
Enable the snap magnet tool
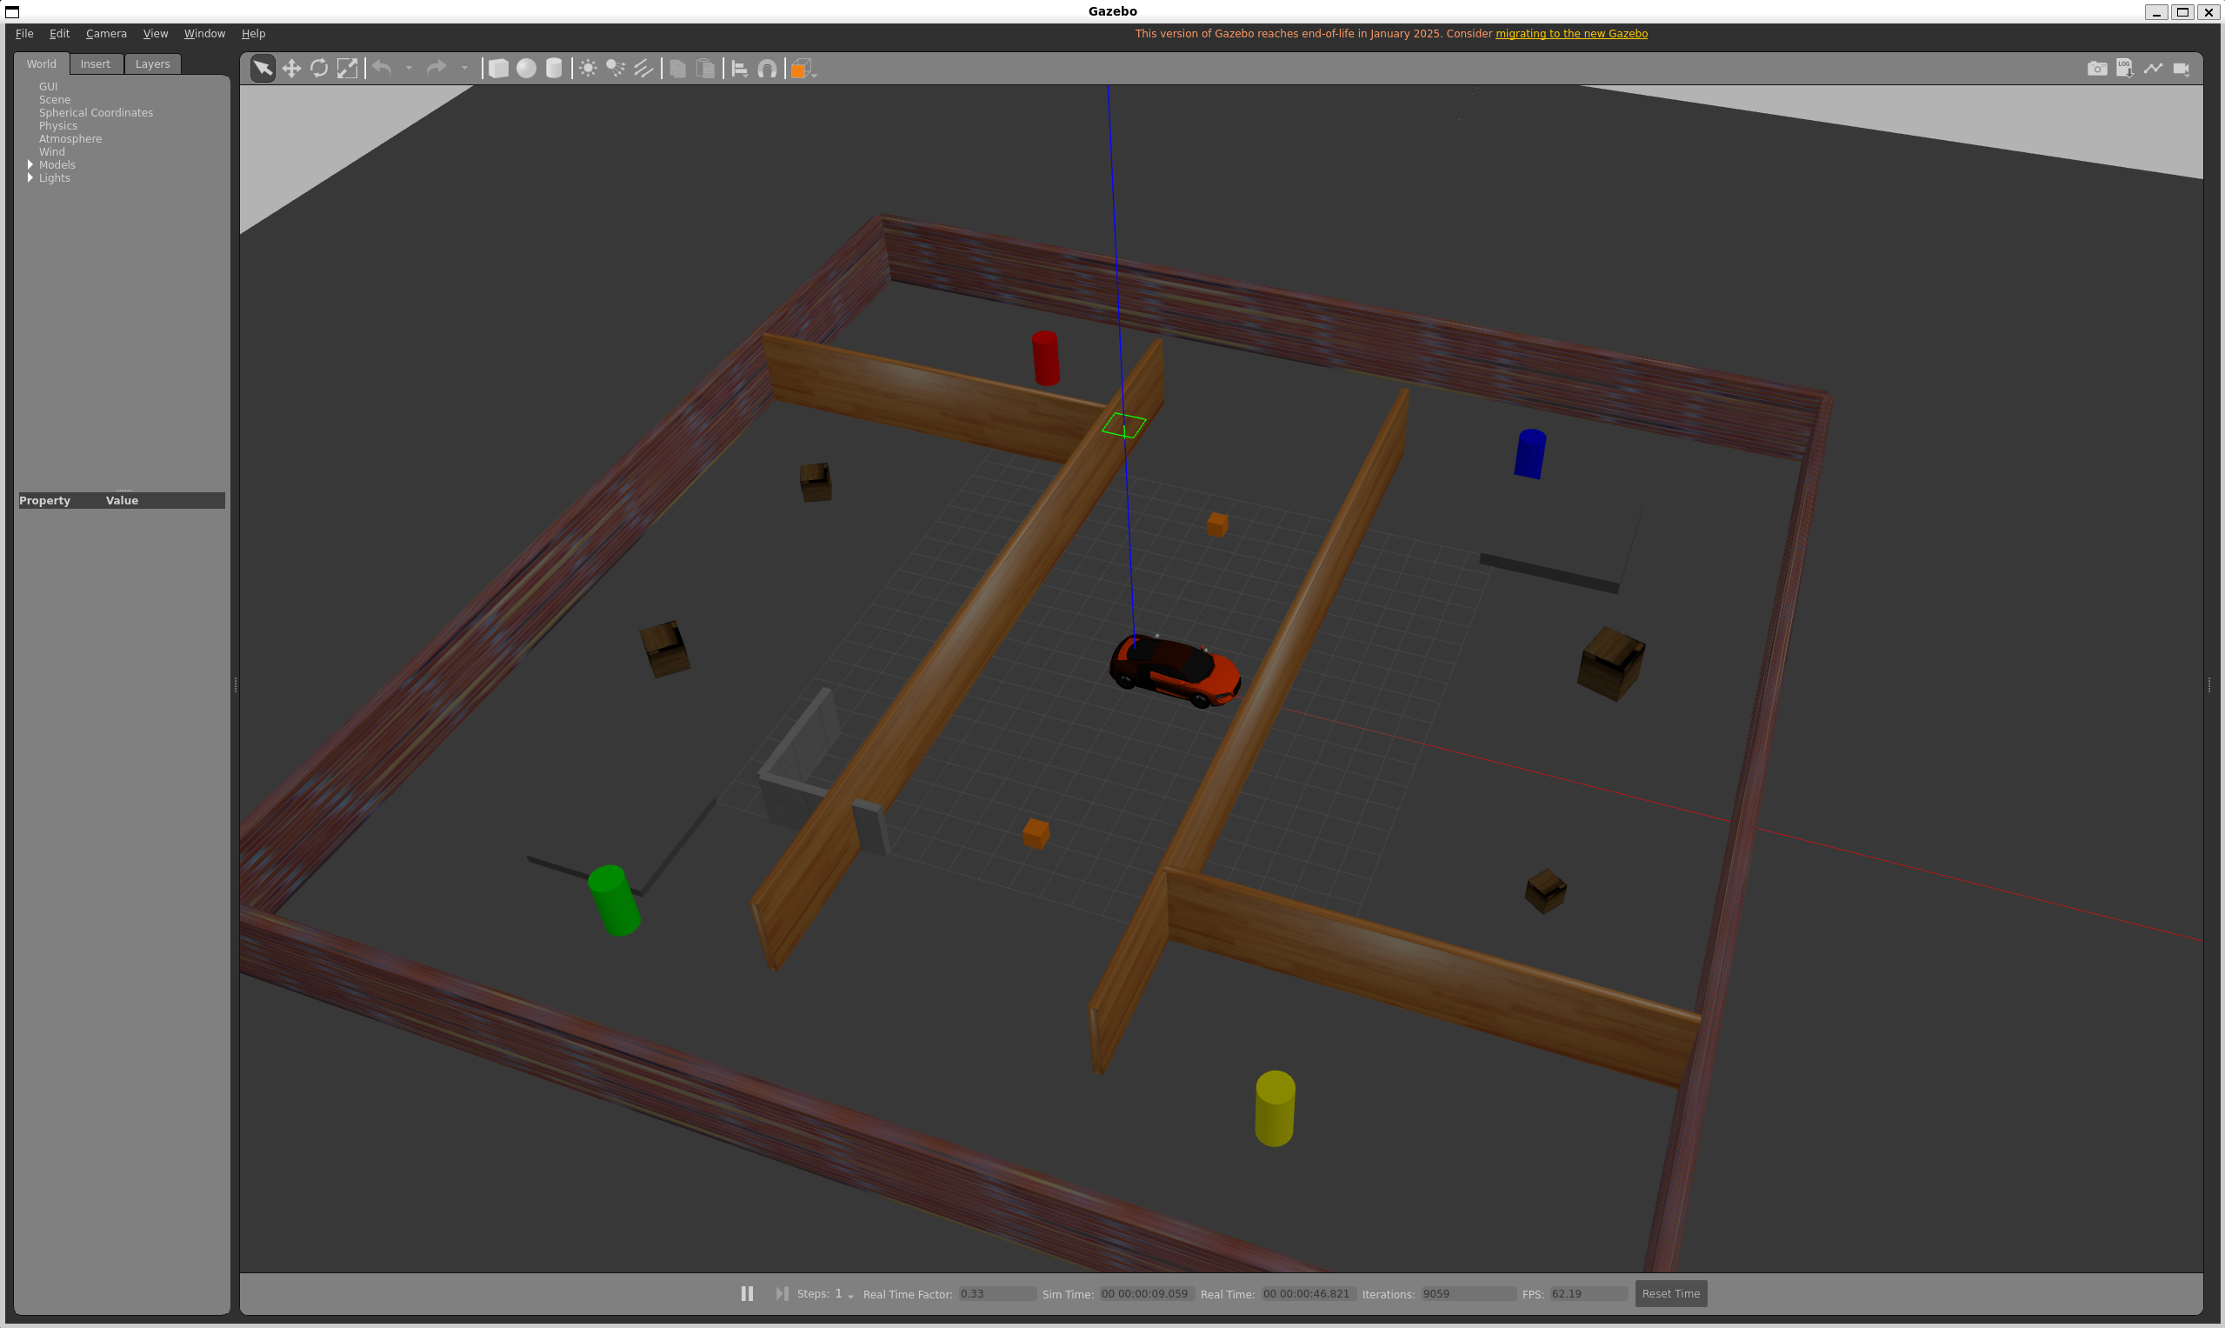coord(767,69)
